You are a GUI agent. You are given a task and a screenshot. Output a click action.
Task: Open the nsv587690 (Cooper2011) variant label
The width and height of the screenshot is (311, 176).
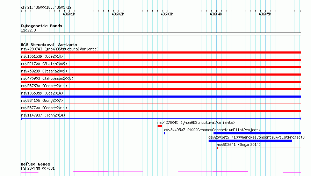pyautogui.click(x=44, y=86)
